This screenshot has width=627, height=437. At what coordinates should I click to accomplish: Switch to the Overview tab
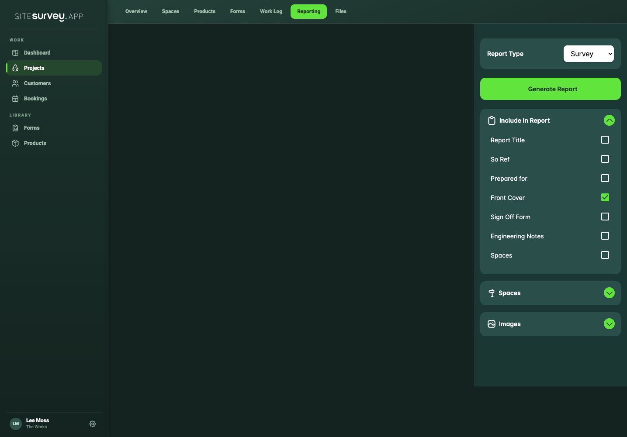pyautogui.click(x=136, y=11)
